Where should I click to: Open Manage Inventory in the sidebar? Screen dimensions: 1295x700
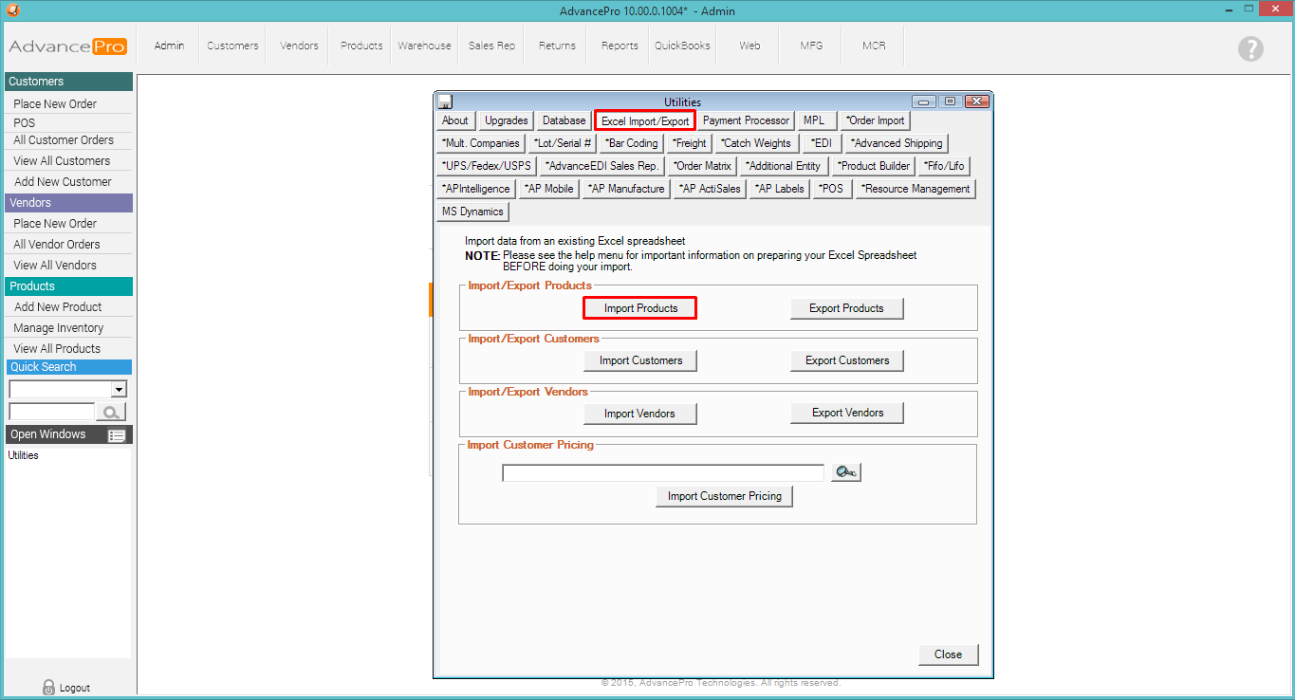[59, 327]
